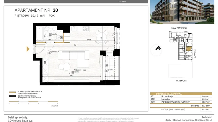Select the round dining table with chairs
Viewport: 218px width, 122px height.
point(102,37)
